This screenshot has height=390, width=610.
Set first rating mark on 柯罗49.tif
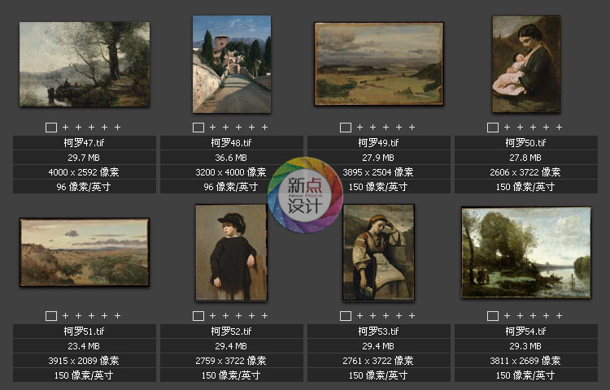click(x=359, y=127)
